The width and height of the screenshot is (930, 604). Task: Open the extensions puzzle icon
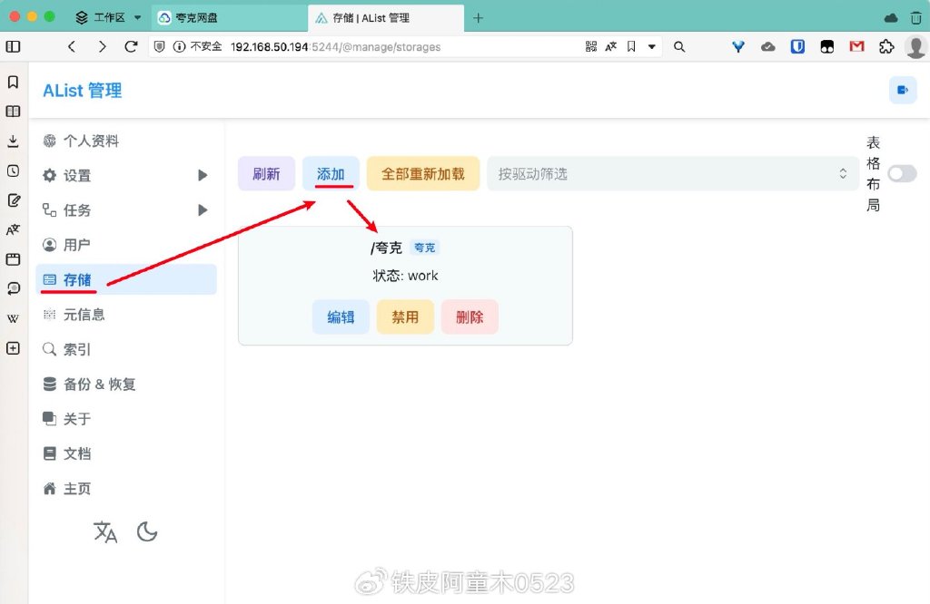(886, 46)
